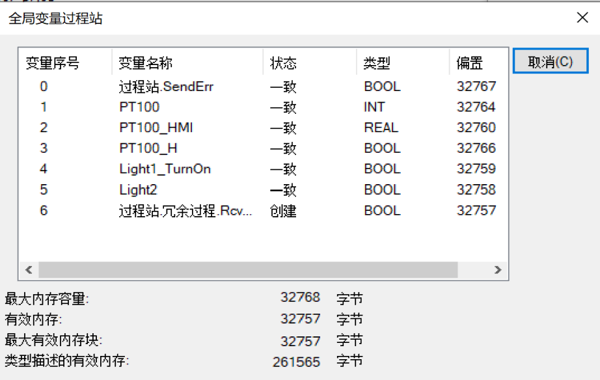Image resolution: width=600 pixels, height=380 pixels.
Task: Select the PT100 variable row
Action: 139,107
